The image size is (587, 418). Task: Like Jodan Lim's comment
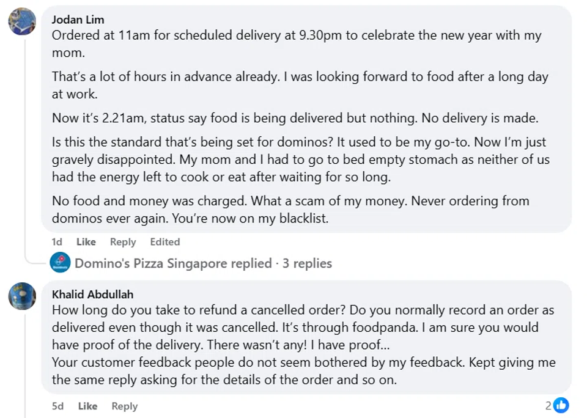point(86,242)
